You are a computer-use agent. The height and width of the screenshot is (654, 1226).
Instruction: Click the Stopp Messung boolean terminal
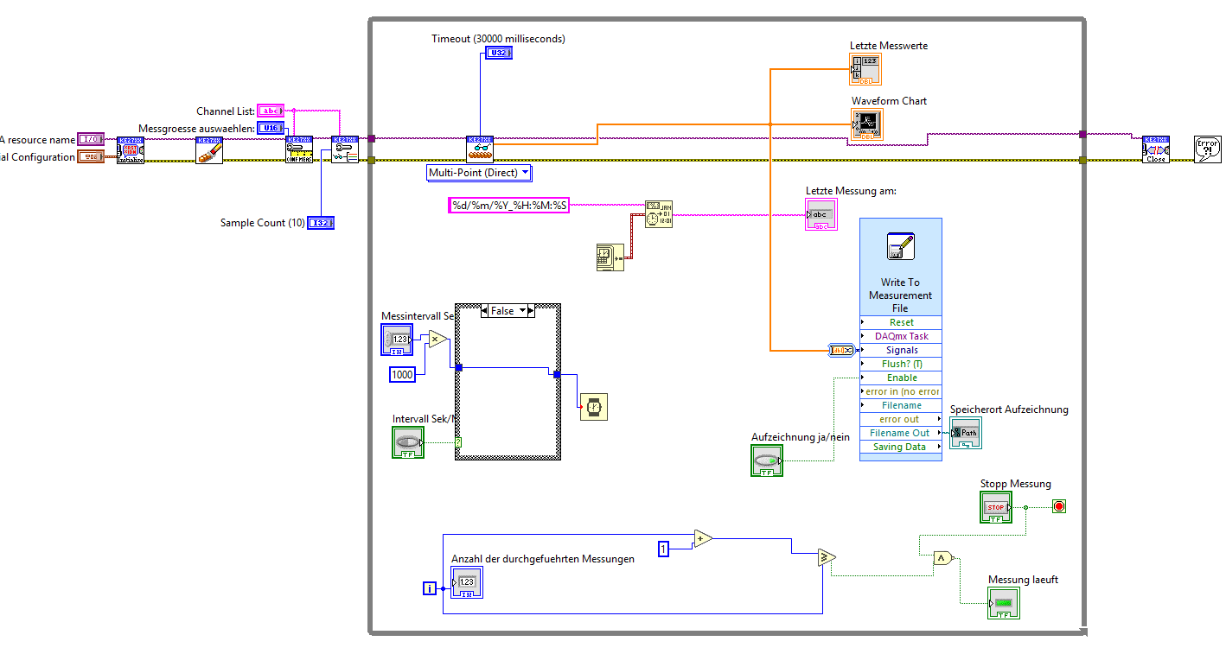pyautogui.click(x=996, y=507)
